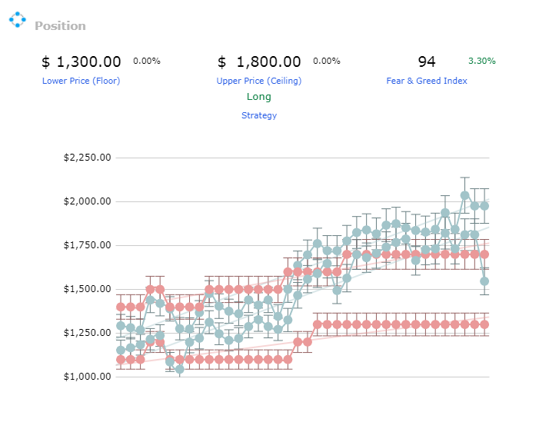The height and width of the screenshot is (432, 559).
Task: Click the last teal point near $1,550
Action: point(484,281)
